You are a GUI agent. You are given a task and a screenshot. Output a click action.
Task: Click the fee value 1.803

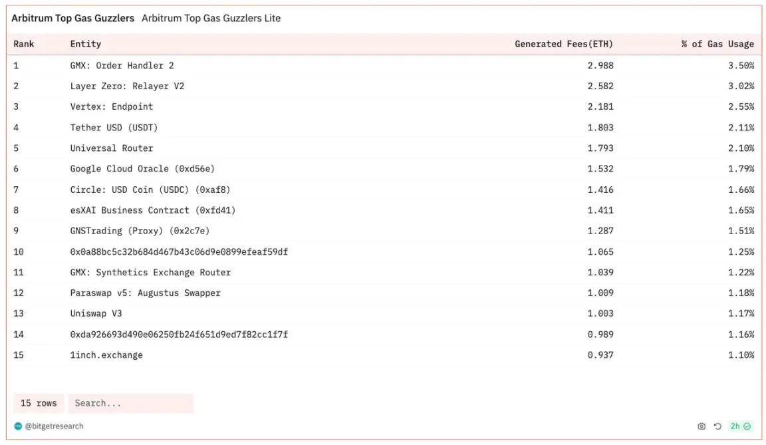tap(600, 128)
